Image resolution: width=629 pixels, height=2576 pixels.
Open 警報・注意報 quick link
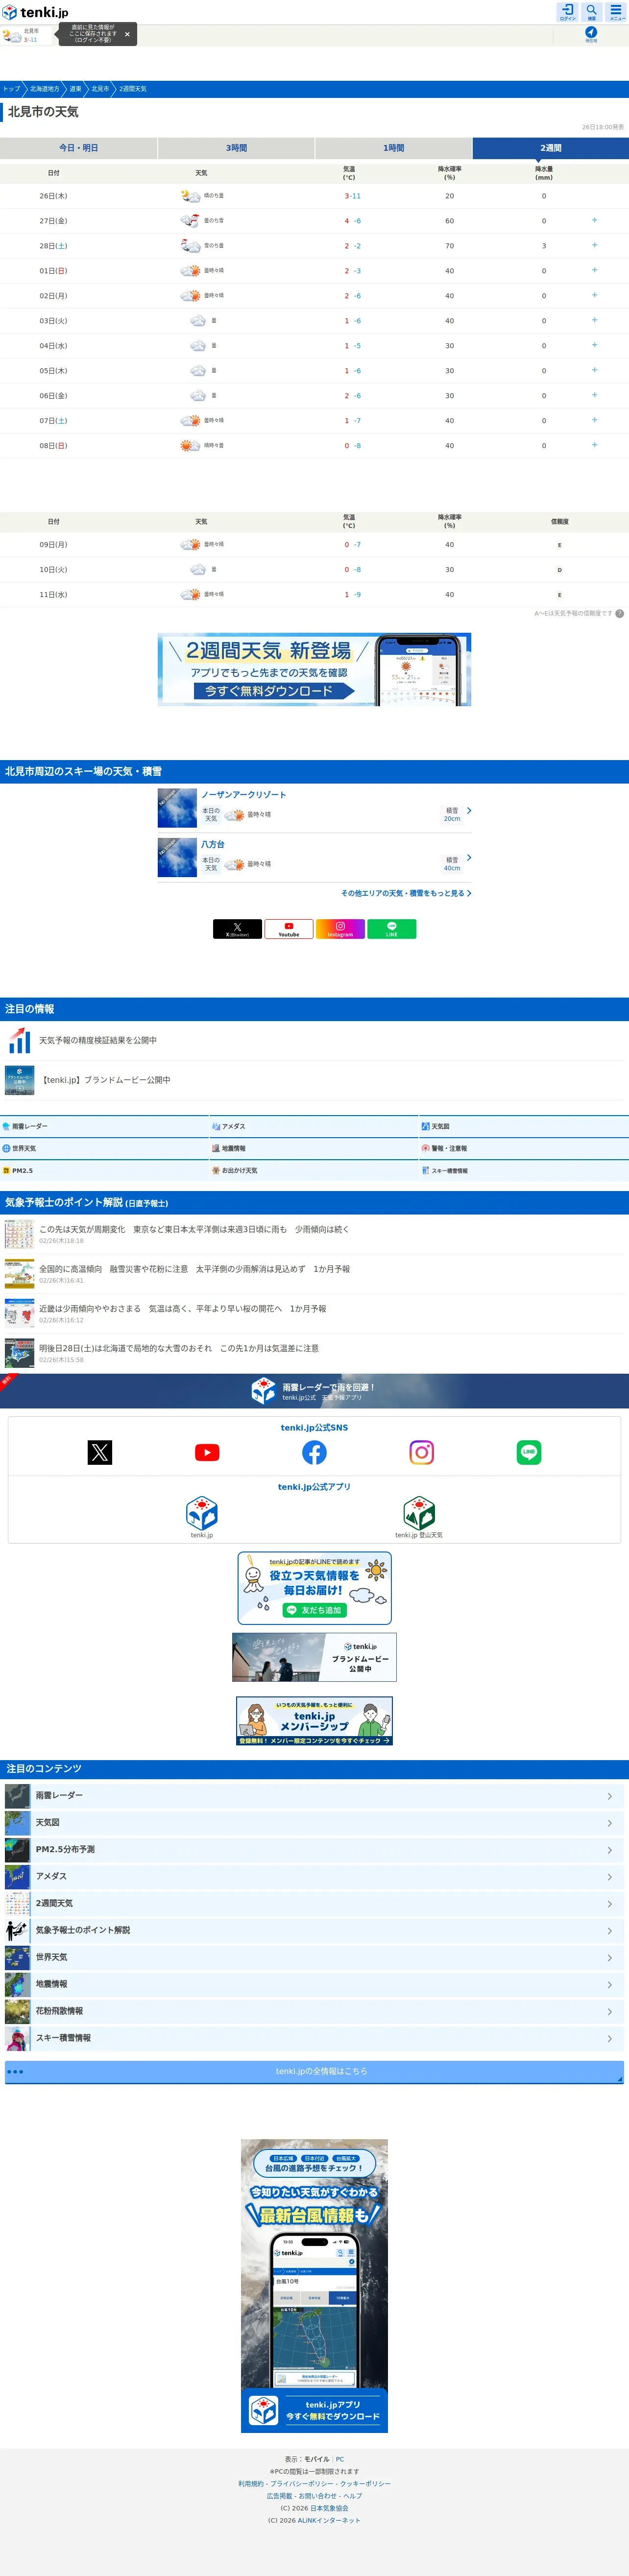click(524, 1148)
